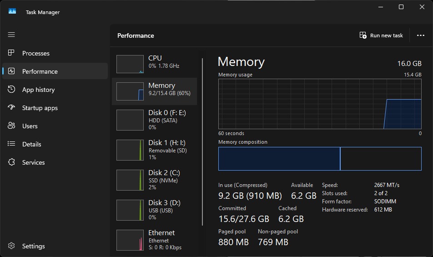Click the Settings gear icon
This screenshot has height=257, width=433.
[12, 246]
